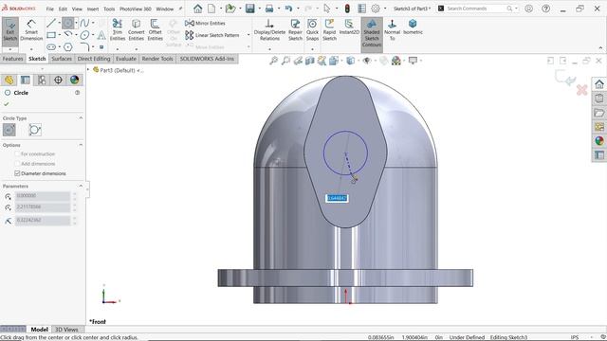This screenshot has height=341, width=607.
Task: Enable the For construction checkbox
Action: click(17, 153)
